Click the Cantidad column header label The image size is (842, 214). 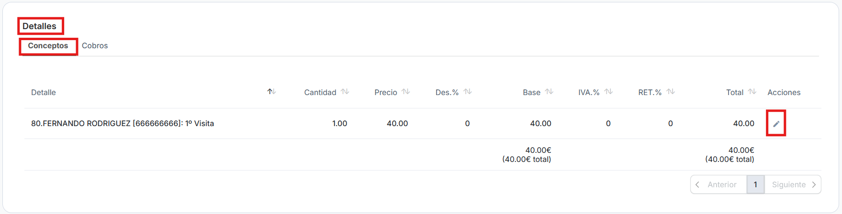pos(320,93)
